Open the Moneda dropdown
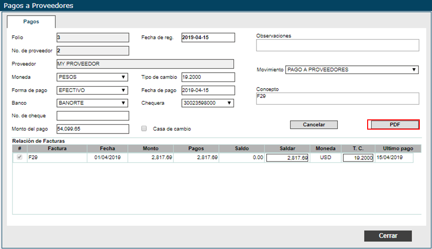 pos(93,77)
